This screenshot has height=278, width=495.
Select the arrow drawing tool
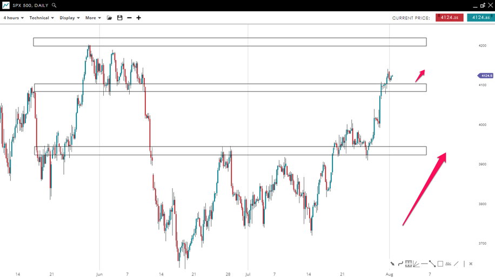(393, 264)
